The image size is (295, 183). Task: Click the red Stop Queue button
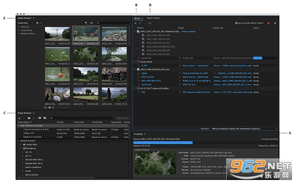click(x=268, y=23)
